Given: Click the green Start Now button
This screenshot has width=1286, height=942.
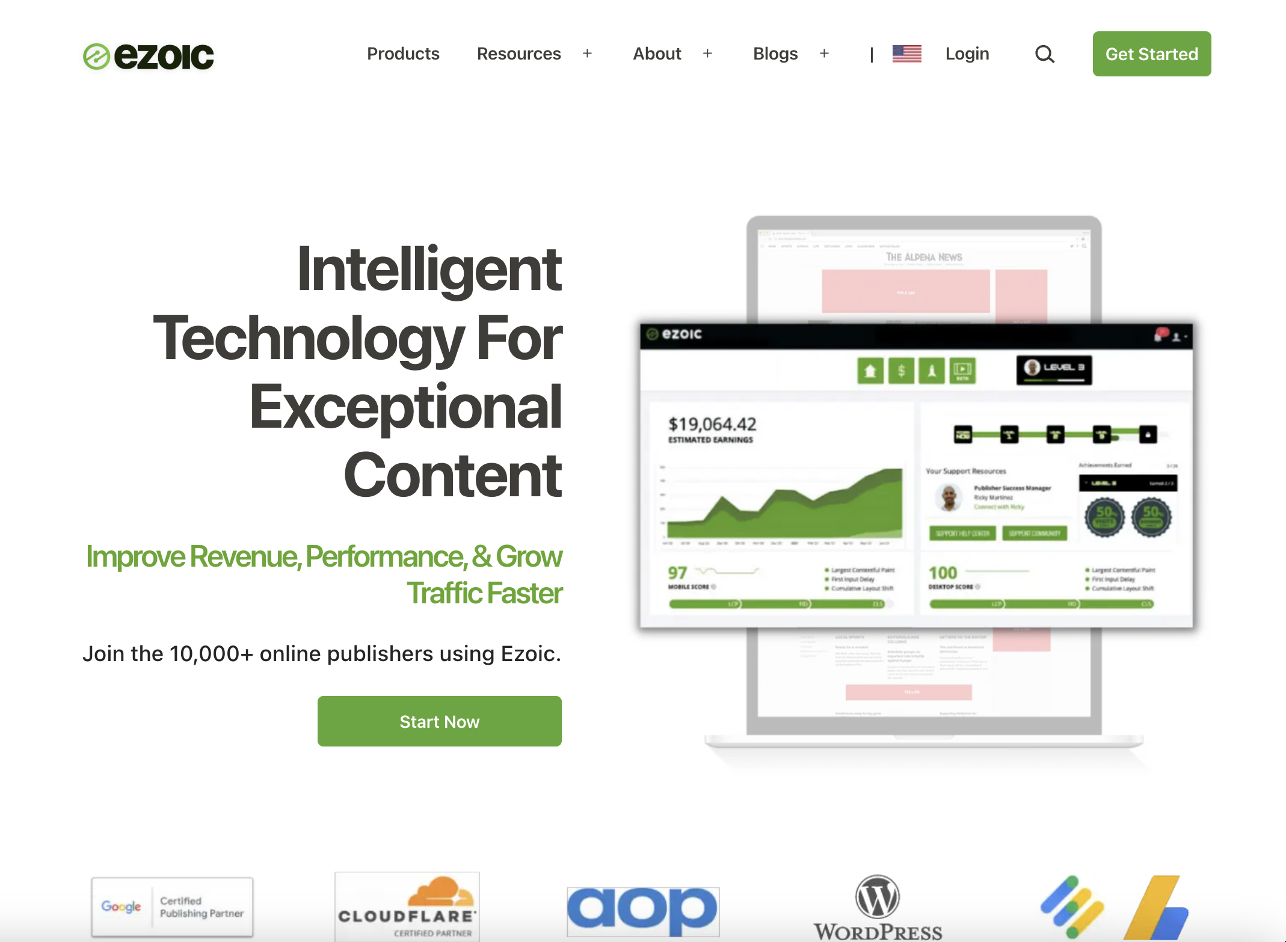Looking at the screenshot, I should 438,721.
